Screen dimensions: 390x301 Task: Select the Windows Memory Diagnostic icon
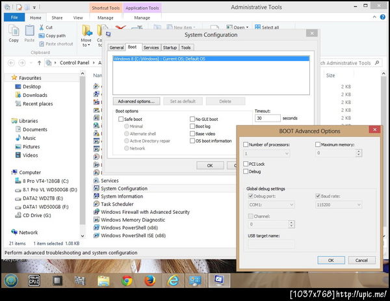pyautogui.click(x=96, y=220)
